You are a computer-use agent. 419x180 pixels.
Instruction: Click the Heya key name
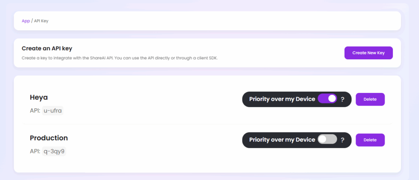point(39,97)
